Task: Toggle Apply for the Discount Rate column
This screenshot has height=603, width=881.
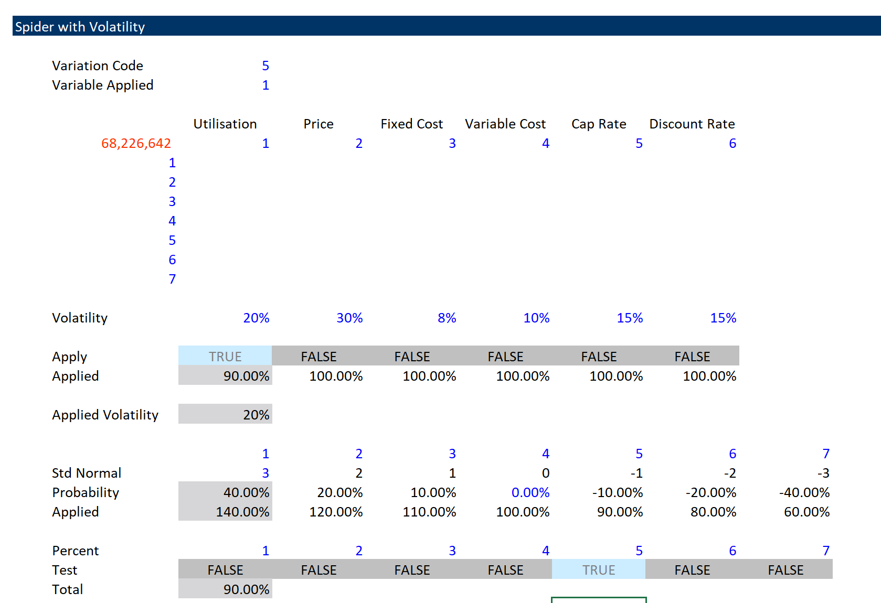Action: pos(692,356)
